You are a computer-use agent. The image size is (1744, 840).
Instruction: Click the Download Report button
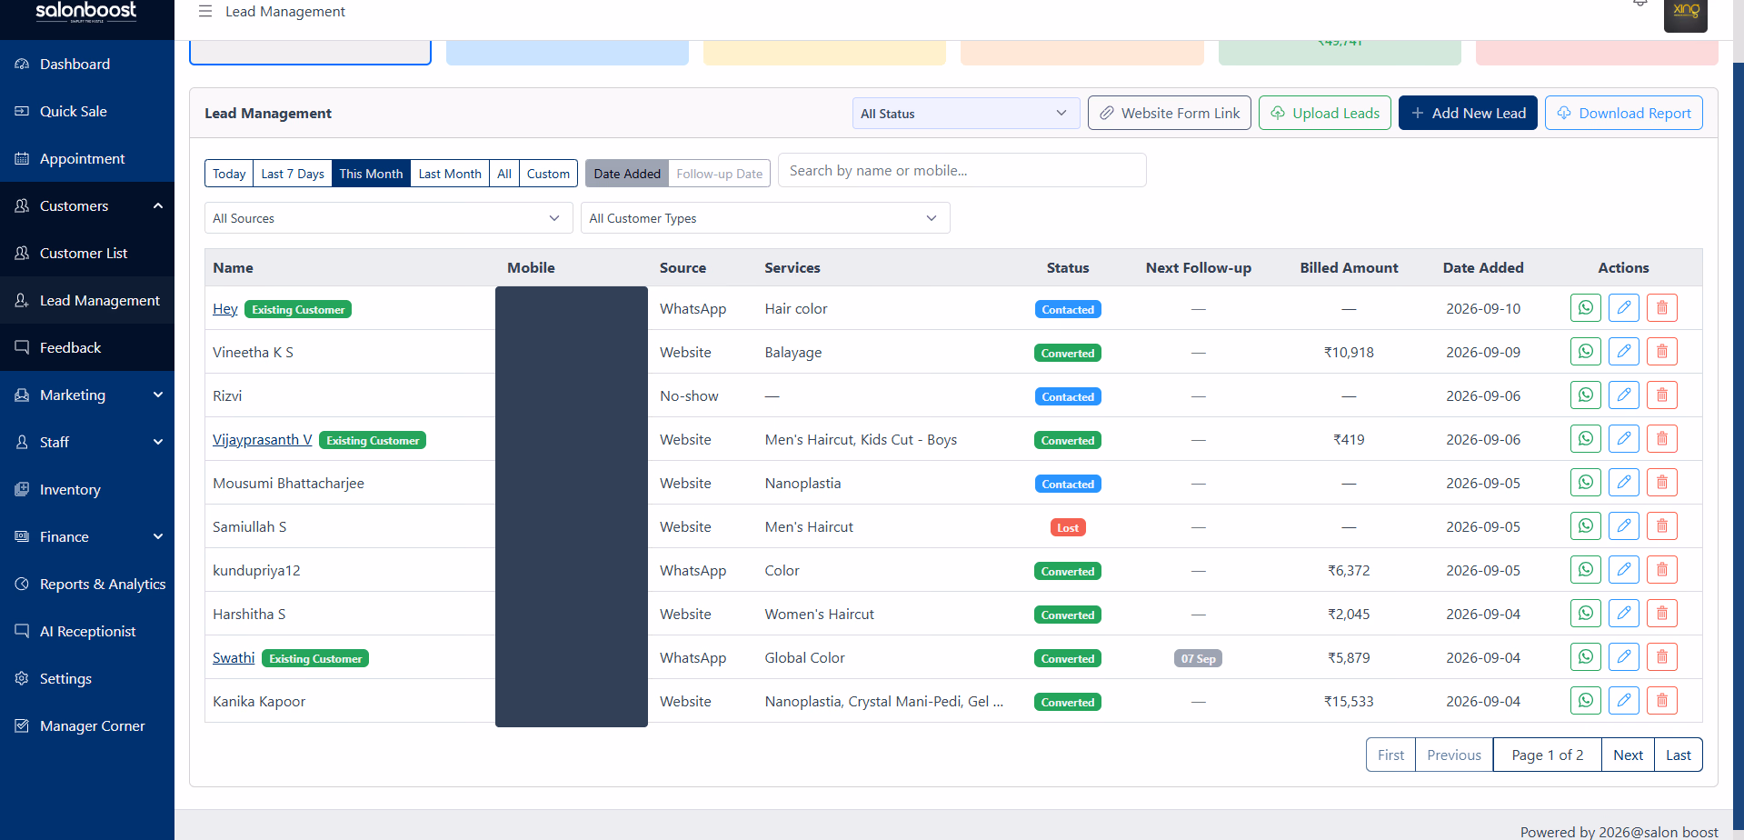click(1623, 113)
